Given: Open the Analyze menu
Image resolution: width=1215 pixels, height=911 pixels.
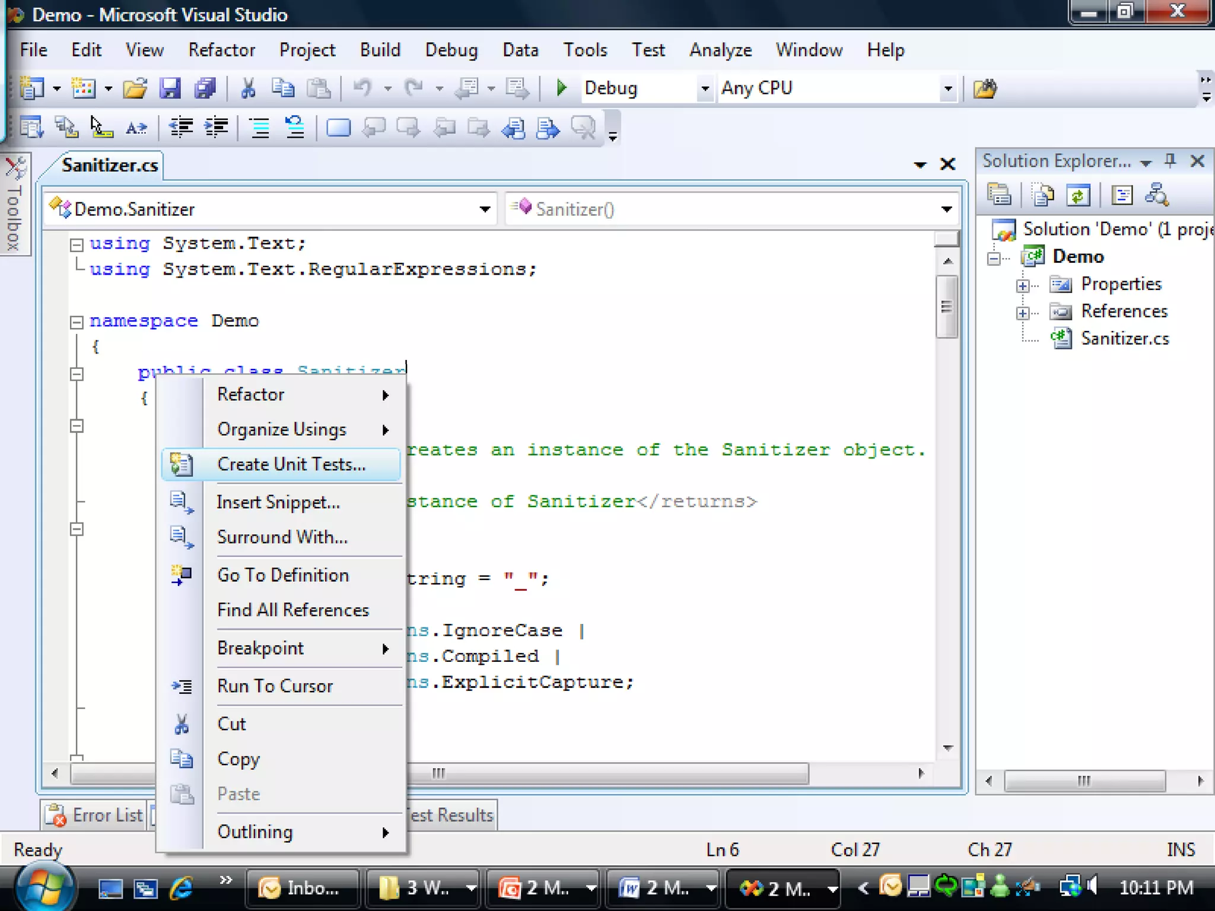Looking at the screenshot, I should click(720, 50).
